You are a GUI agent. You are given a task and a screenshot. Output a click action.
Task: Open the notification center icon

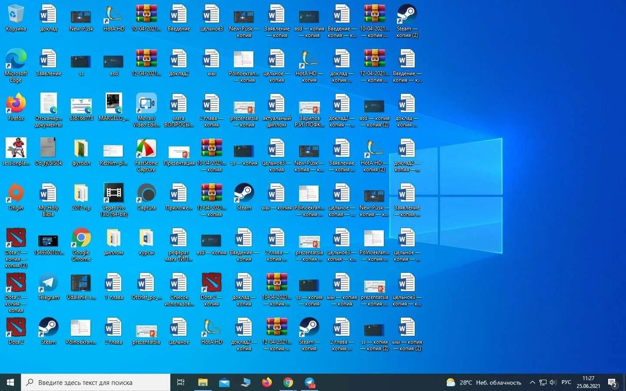613,383
